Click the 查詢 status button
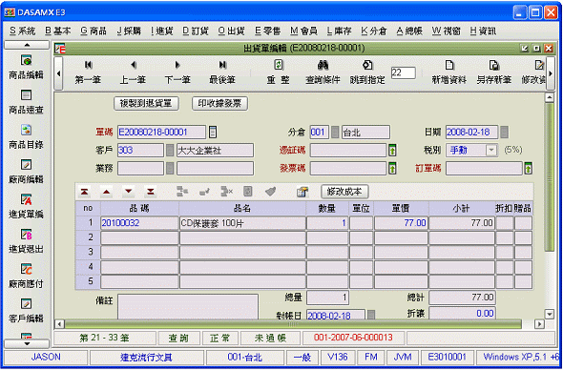The height and width of the screenshot is (370, 563). 178,338
